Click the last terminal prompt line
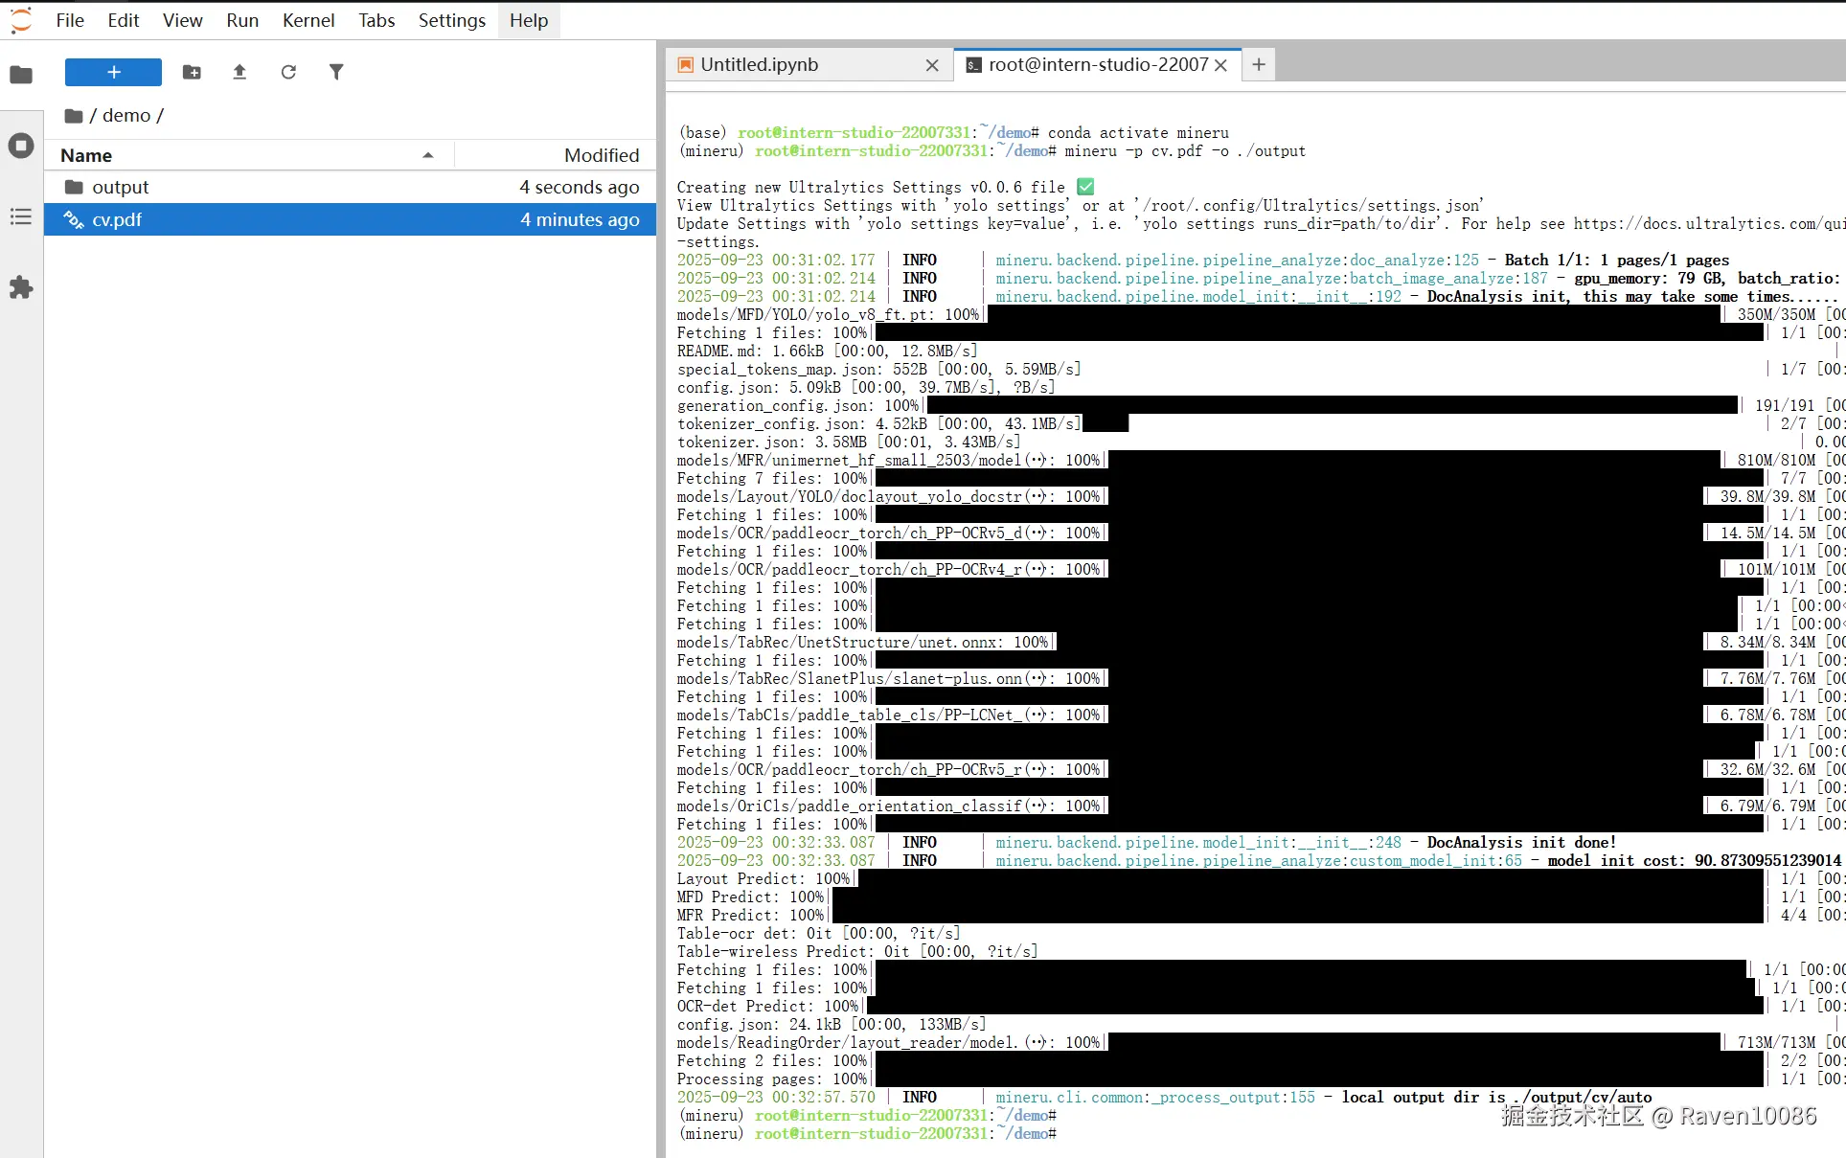This screenshot has height=1158, width=1846. tap(868, 1134)
